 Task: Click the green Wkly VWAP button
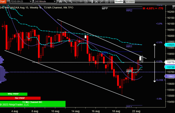coord(14,94)
